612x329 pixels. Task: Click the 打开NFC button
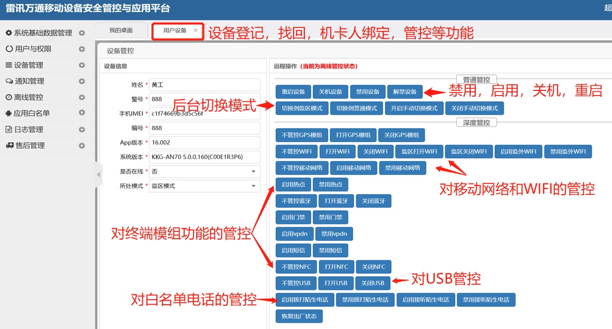[x=336, y=267]
